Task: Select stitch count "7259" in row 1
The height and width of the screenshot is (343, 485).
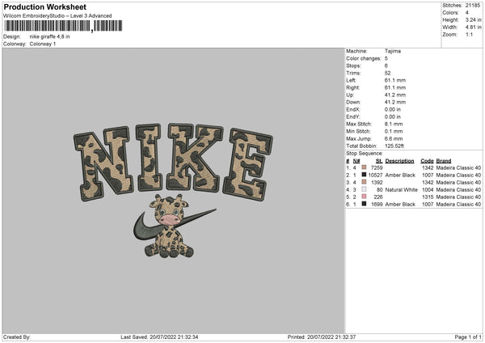Action: click(377, 167)
